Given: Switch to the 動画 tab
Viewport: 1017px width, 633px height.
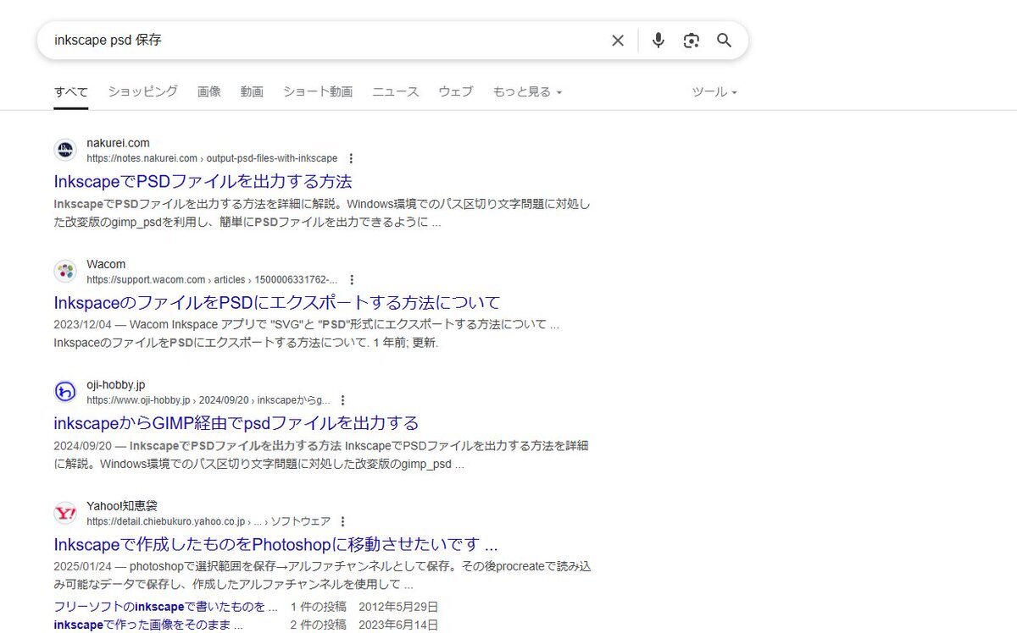Looking at the screenshot, I should [x=252, y=91].
